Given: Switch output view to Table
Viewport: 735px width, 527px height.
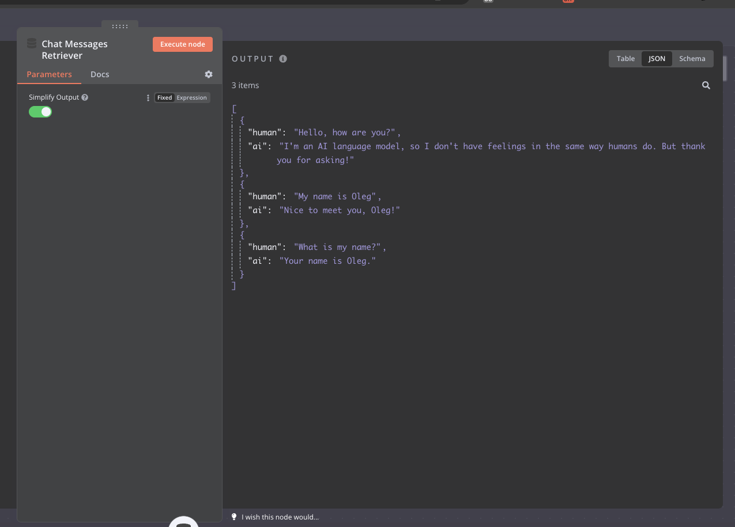Looking at the screenshot, I should click(x=625, y=59).
